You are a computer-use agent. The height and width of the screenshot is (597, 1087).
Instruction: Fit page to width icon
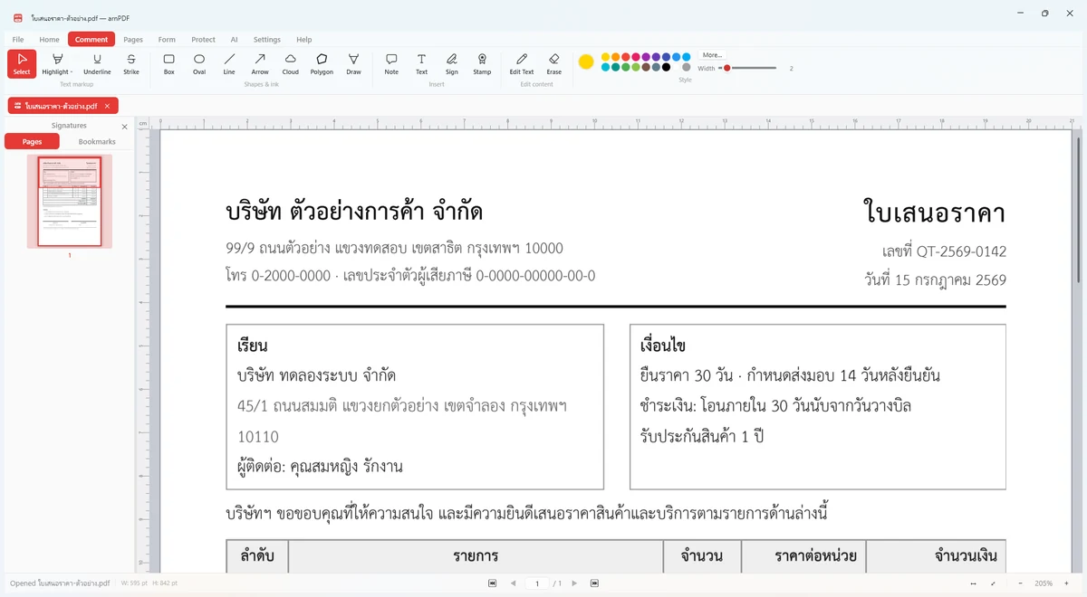(974, 583)
